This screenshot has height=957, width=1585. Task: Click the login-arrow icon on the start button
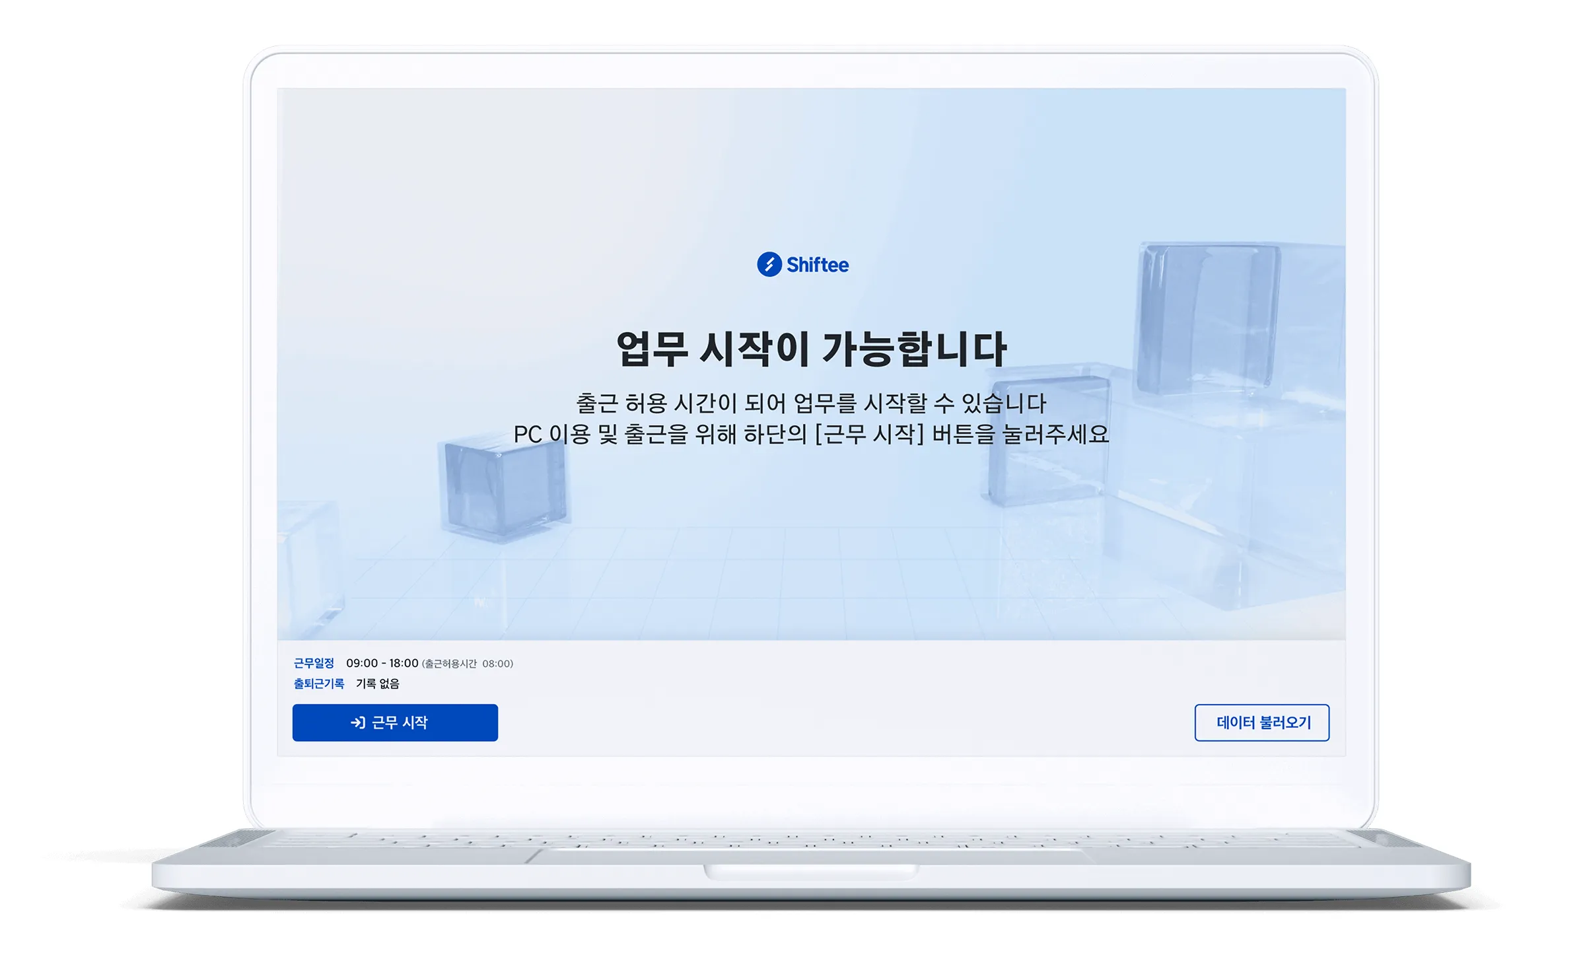[x=359, y=723]
